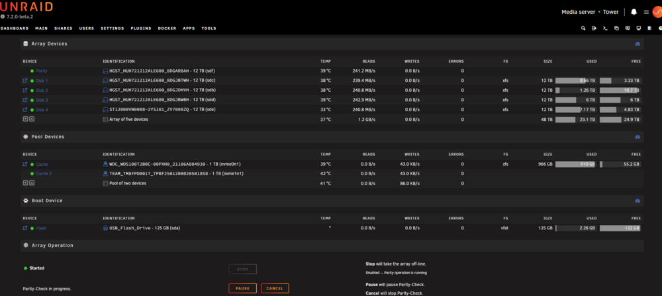Browse Cache pool via its external-link icon
The image size is (662, 296).
pyautogui.click(x=25, y=164)
